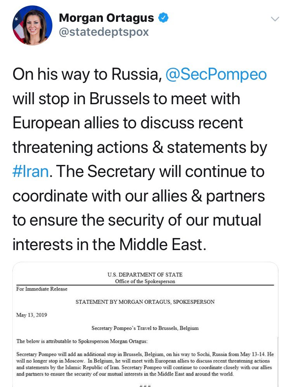This screenshot has width=291, height=387.
Task: Open the @statedeptspox handle
Action: [104, 32]
